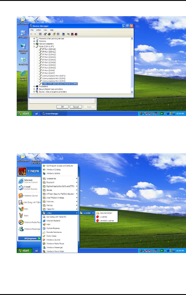Expand the Monitors node
The width and height of the screenshot is (186, 295).
[x=34, y=41]
